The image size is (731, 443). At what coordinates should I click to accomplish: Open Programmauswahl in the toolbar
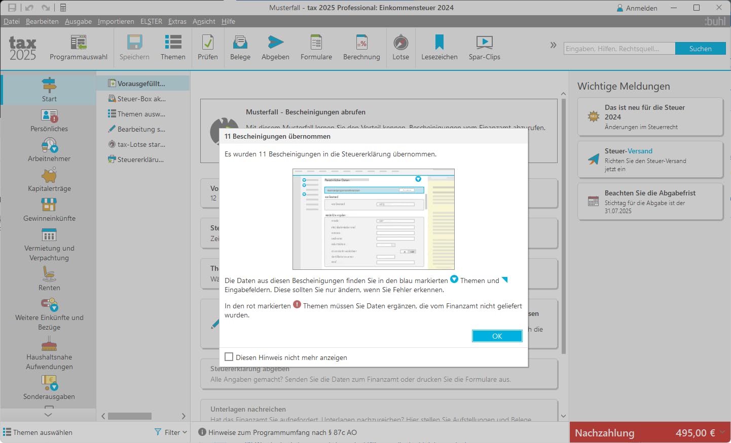[x=79, y=48]
